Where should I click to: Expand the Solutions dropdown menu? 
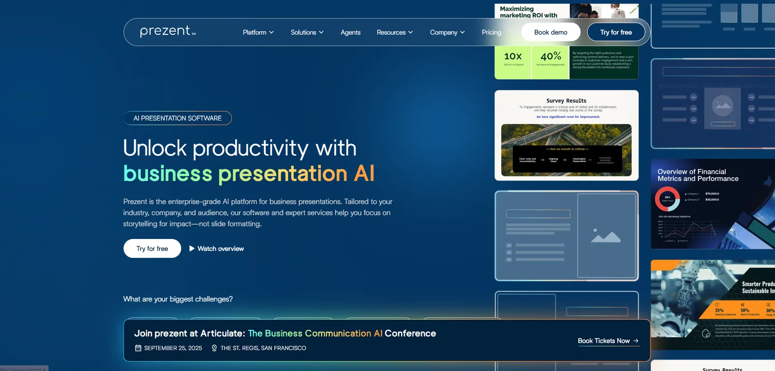pyautogui.click(x=307, y=32)
